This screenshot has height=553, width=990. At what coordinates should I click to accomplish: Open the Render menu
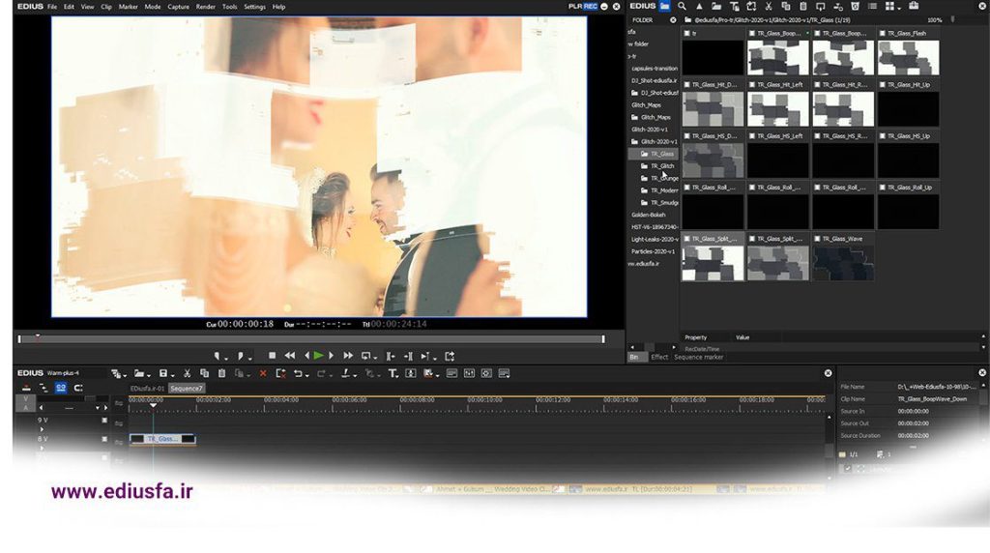(x=206, y=7)
